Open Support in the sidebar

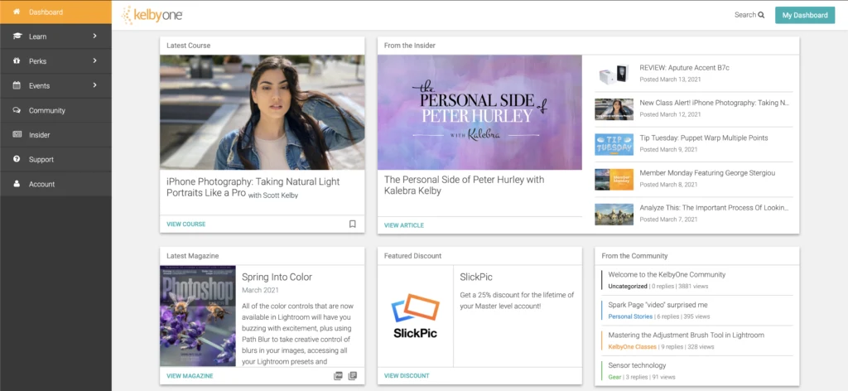pyautogui.click(x=55, y=160)
